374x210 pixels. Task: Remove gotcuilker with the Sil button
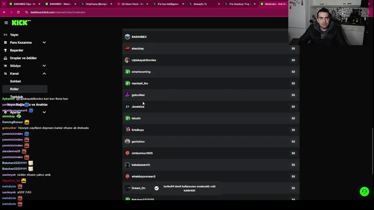click(x=293, y=95)
